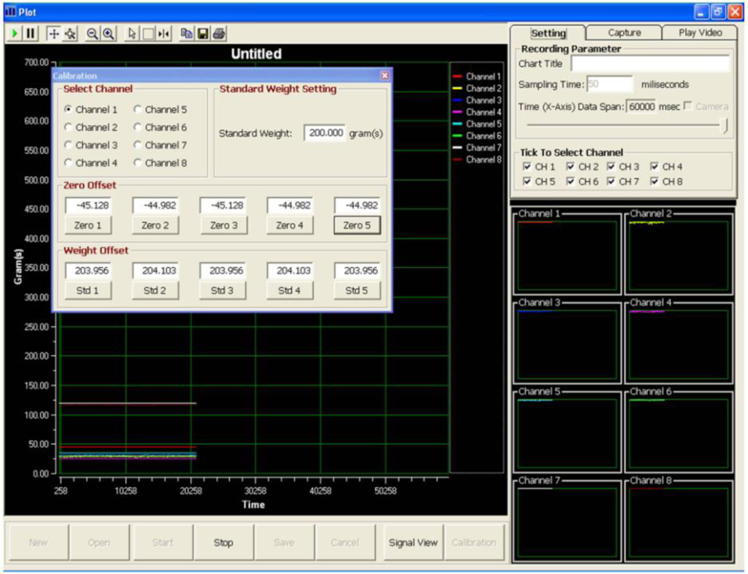Pause the chart with the toolbar pause icon
The image size is (748, 574).
coord(31,34)
